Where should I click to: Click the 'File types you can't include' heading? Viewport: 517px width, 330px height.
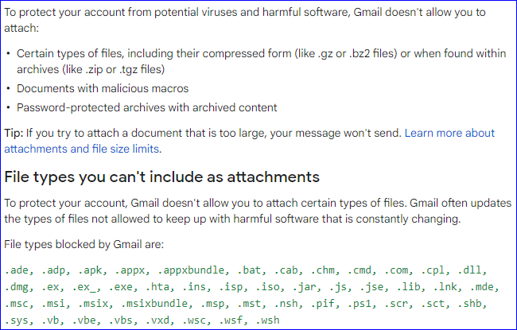pyautogui.click(x=162, y=177)
